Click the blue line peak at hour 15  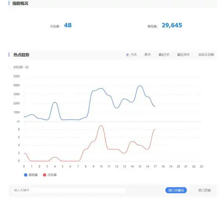click(140, 86)
